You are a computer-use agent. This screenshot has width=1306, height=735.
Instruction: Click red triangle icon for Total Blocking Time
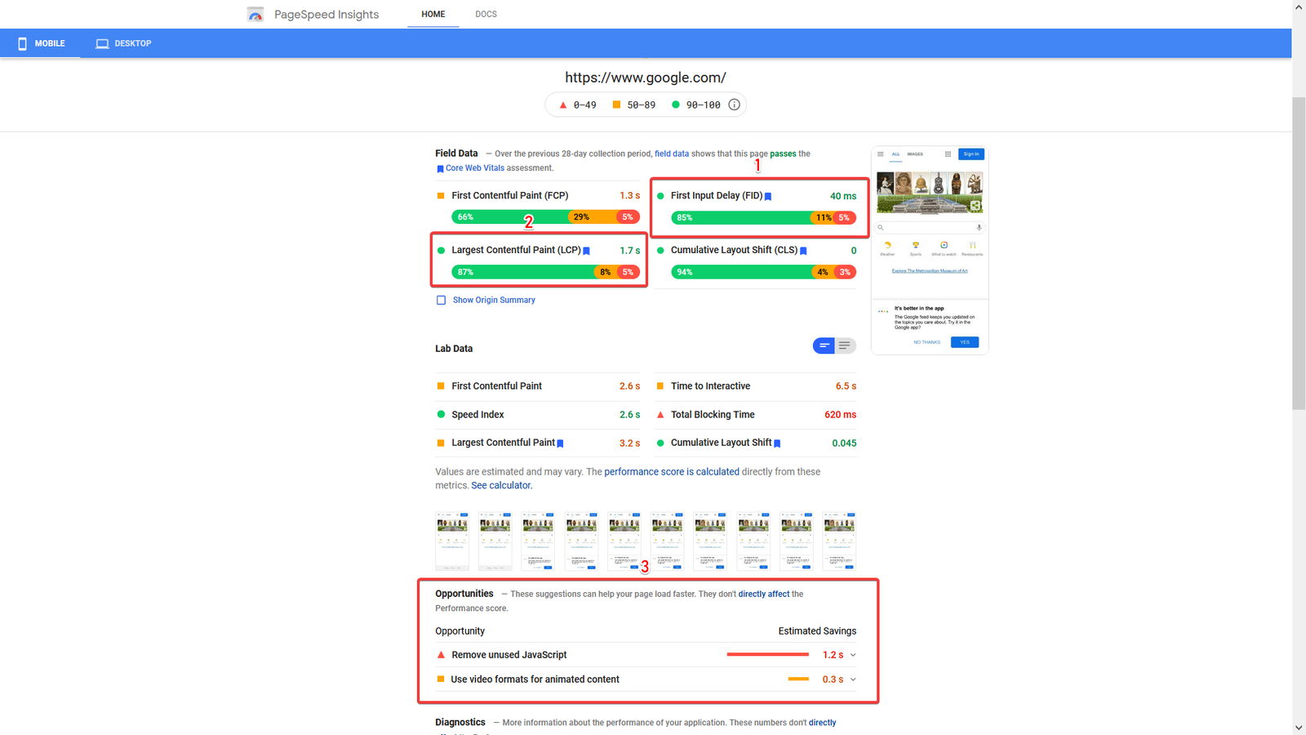(x=660, y=415)
